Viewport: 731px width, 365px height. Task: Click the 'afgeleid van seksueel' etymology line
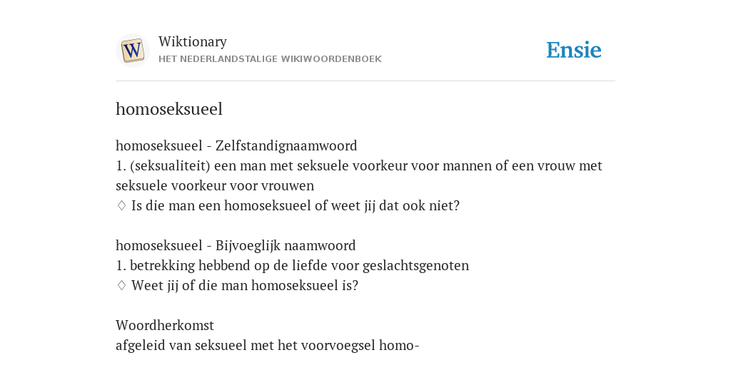(268, 346)
